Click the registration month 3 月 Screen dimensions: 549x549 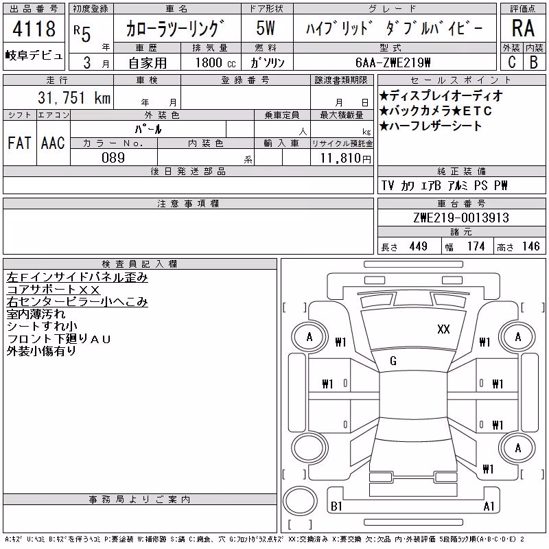[96, 62]
